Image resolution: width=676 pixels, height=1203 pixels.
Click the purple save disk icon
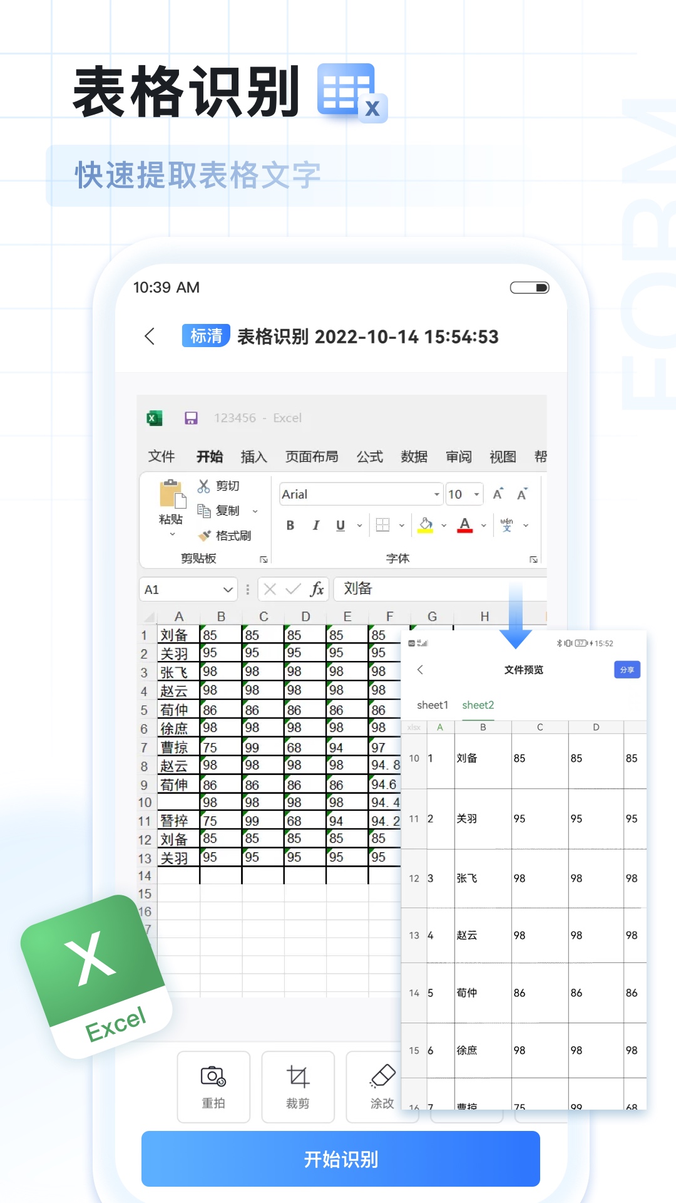point(191,418)
